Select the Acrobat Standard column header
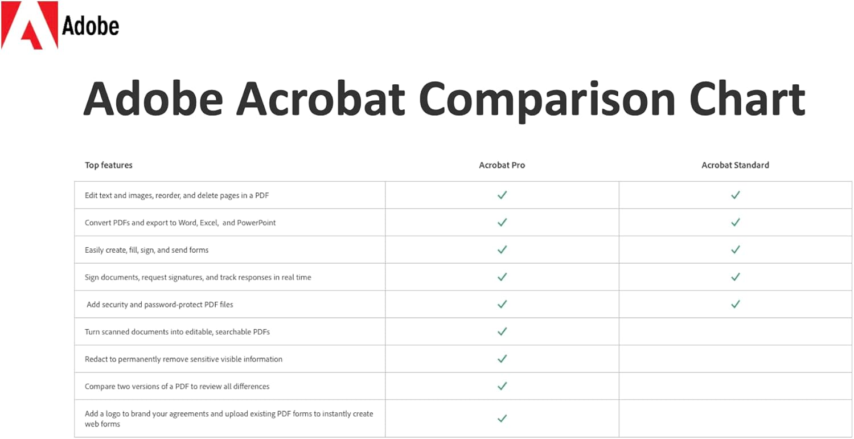Viewport: 854px width, 439px height. (x=735, y=165)
